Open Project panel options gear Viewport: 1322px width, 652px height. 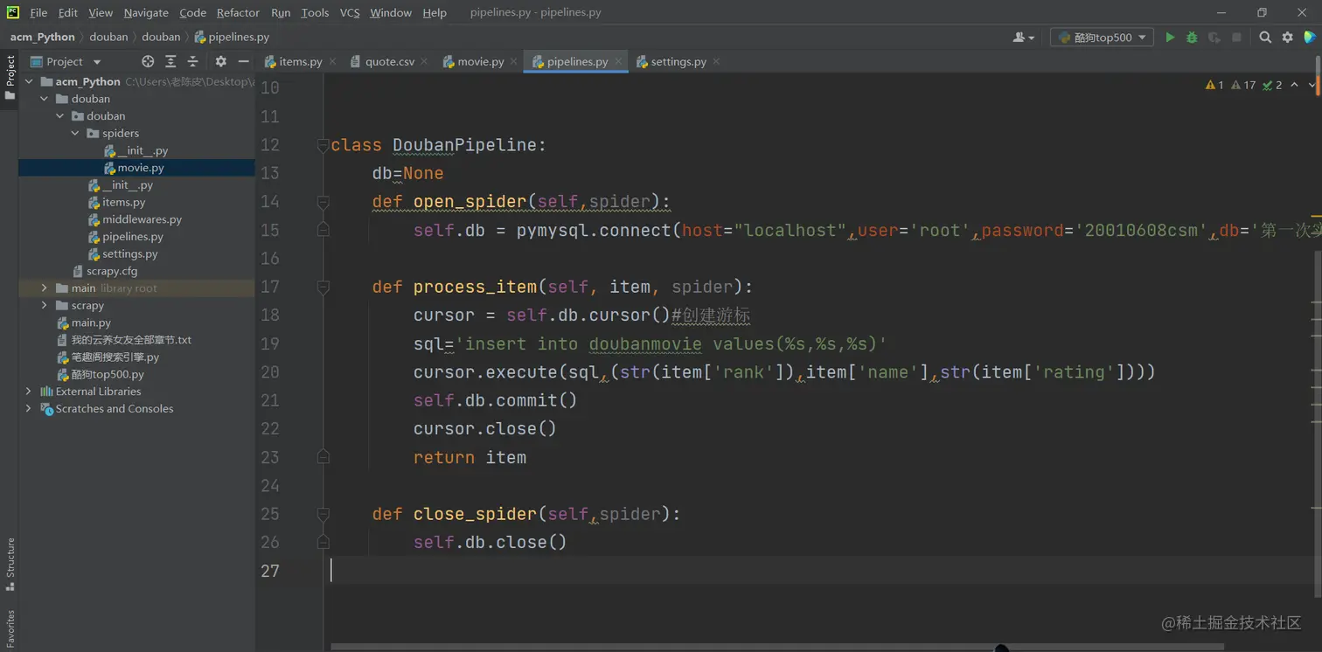(220, 61)
